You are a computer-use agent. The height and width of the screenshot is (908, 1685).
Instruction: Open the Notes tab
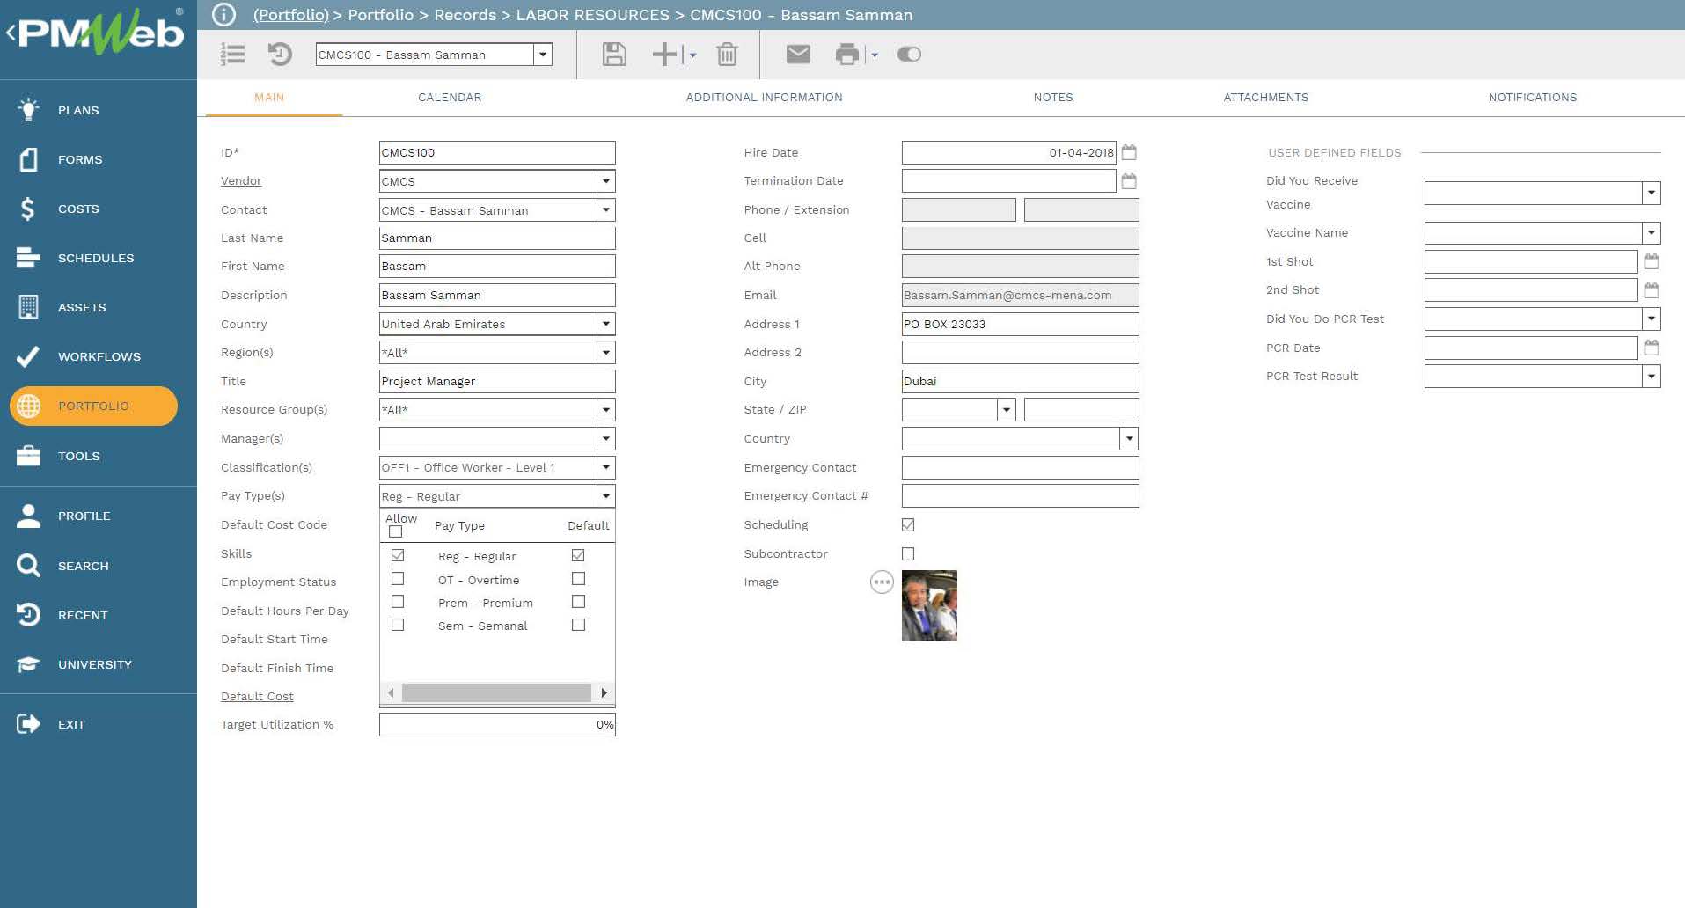(1053, 98)
